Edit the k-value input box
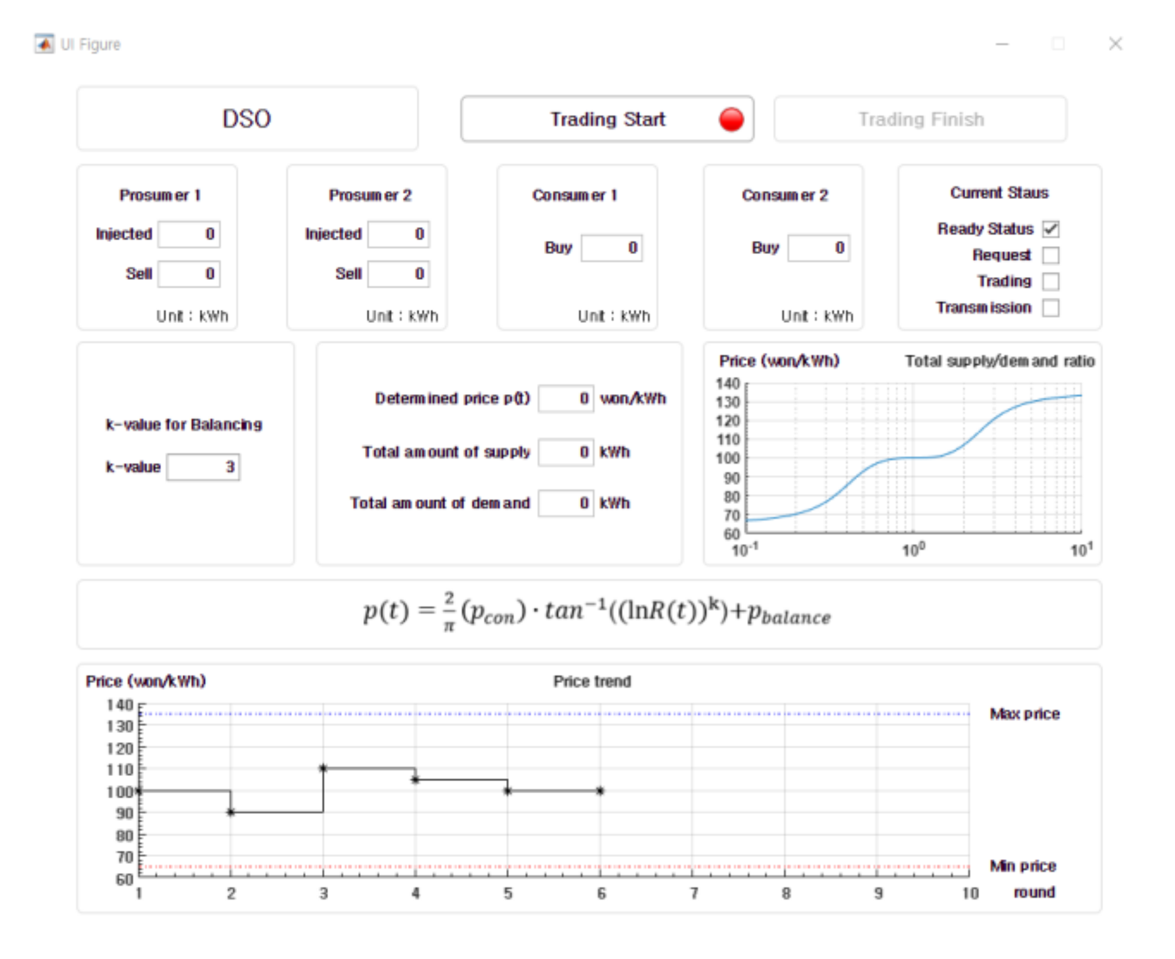The image size is (1175, 959). [x=203, y=467]
